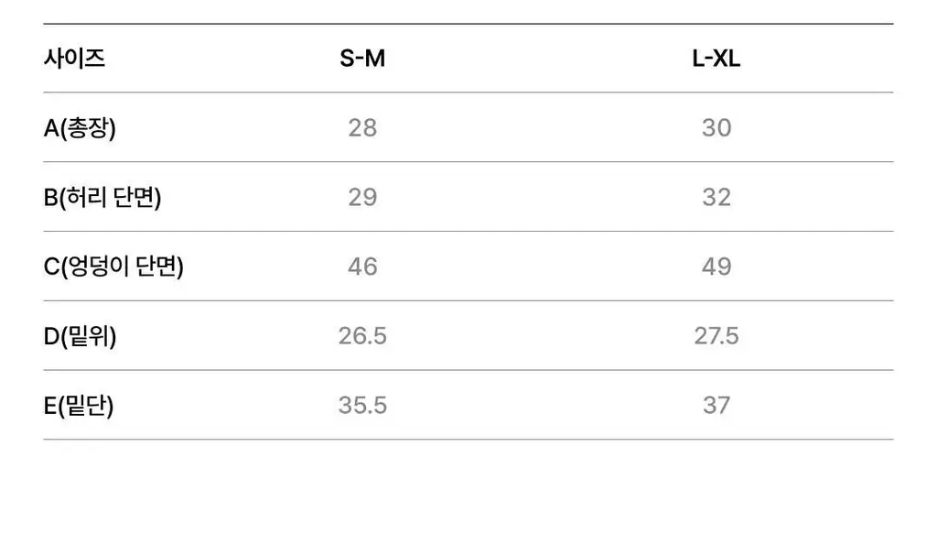This screenshot has width=937, height=544.
Task: Select the S-M column header
Action: point(362,58)
